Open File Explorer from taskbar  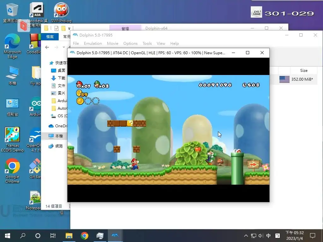click(x=69, y=235)
